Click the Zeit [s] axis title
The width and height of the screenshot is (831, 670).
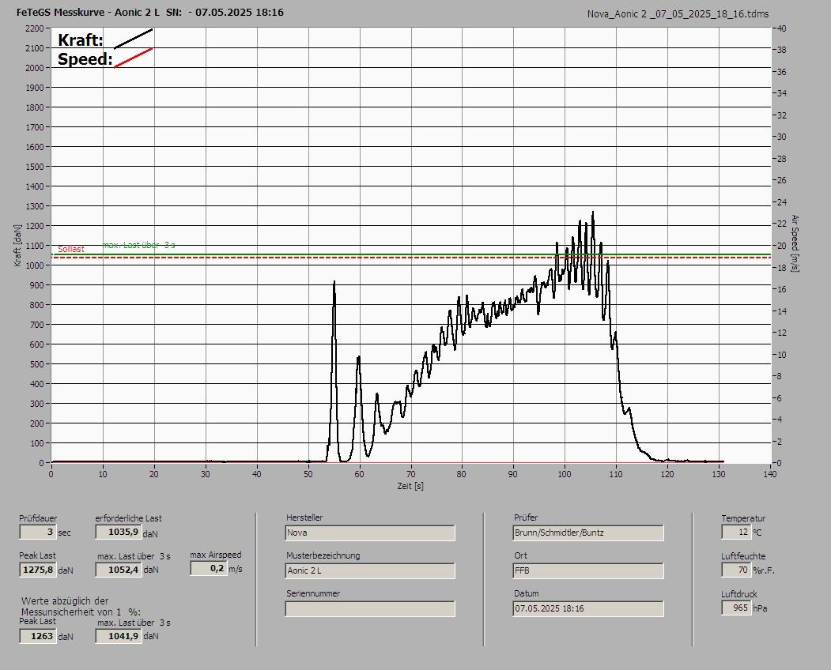tap(410, 486)
